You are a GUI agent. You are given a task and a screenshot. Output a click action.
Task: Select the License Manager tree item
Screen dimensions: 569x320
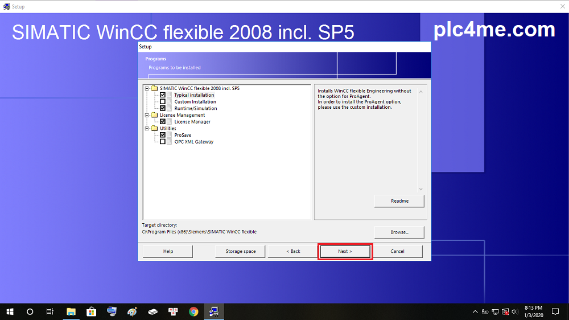point(192,122)
